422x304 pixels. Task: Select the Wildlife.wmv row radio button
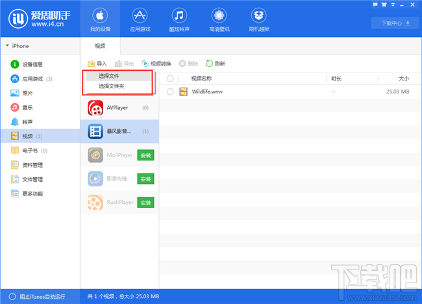pos(170,92)
